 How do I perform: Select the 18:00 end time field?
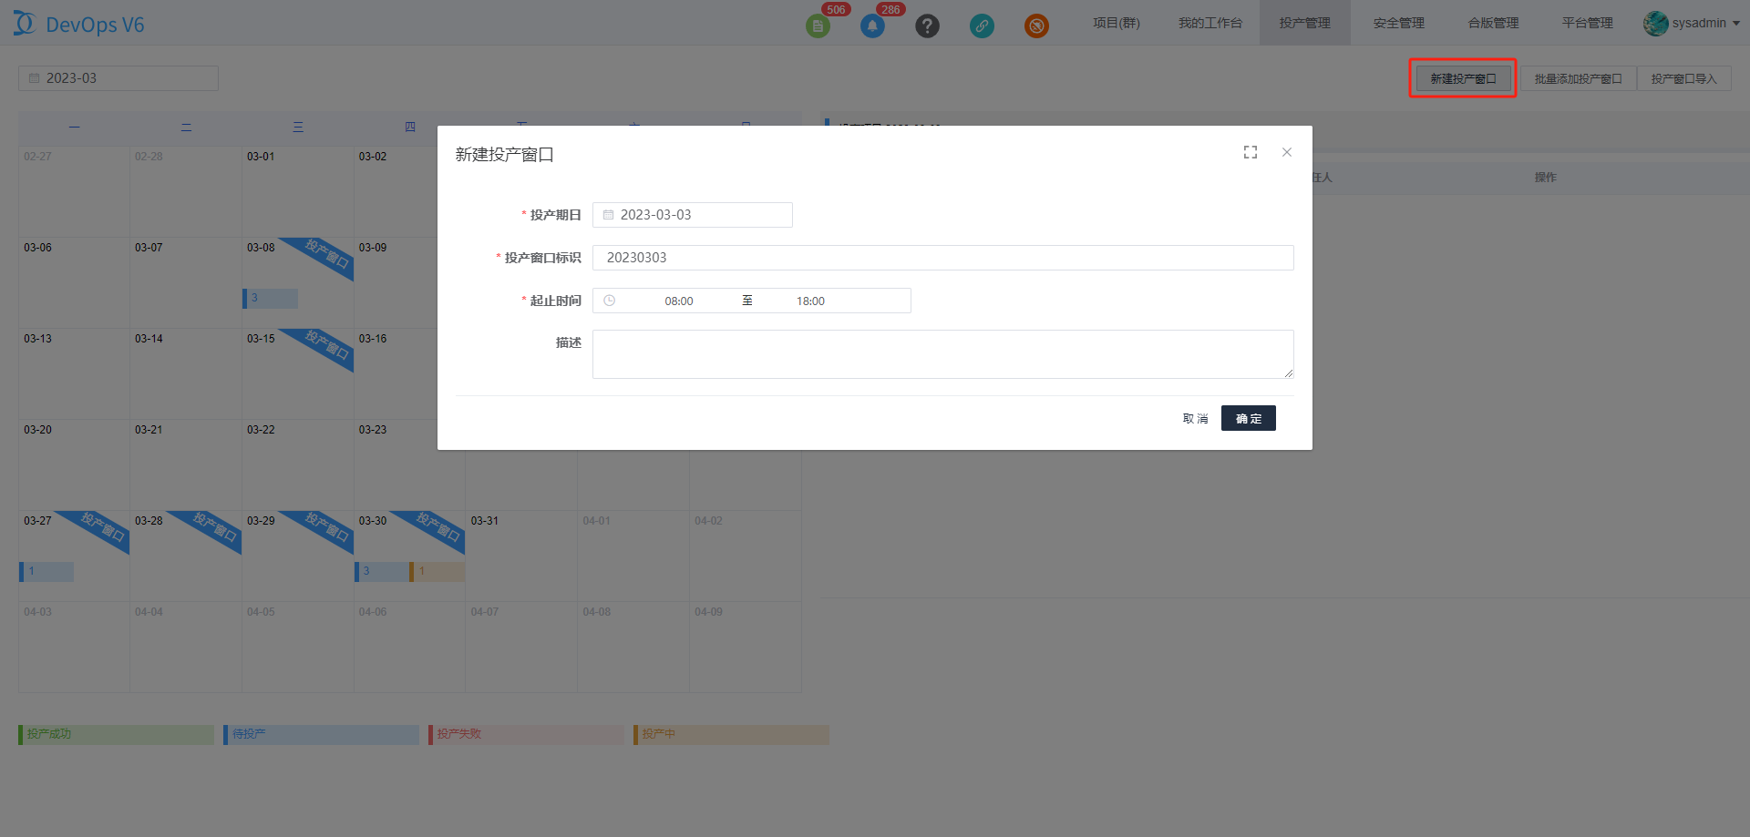pos(810,301)
